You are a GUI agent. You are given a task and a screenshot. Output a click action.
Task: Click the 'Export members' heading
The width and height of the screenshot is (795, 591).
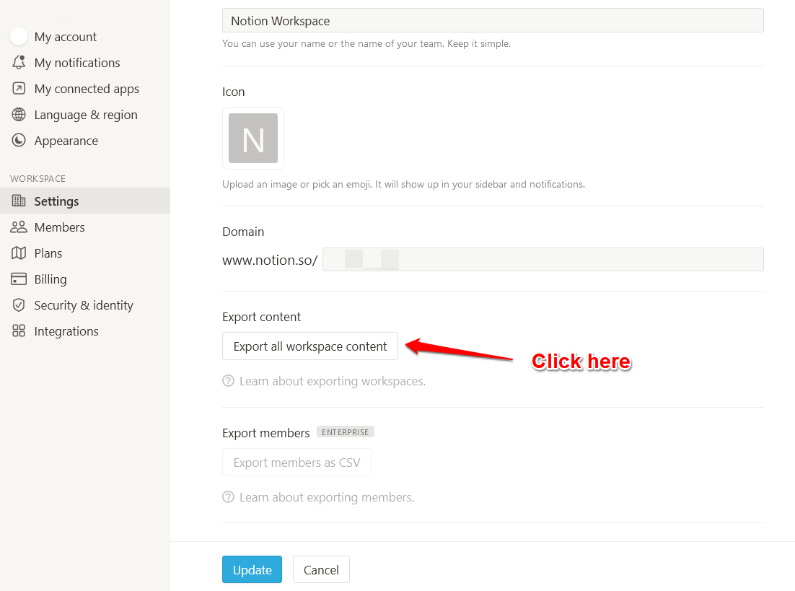pyautogui.click(x=265, y=433)
